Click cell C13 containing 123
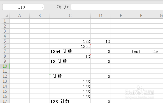 pyautogui.click(x=70, y=81)
